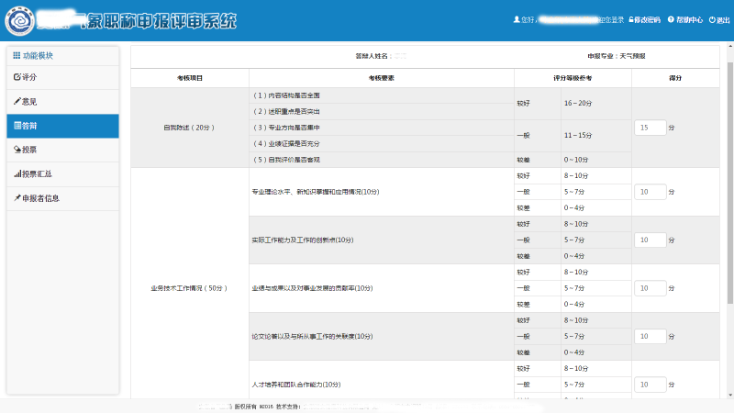Viewport: 734px width, 413px height.
Task: Focus score field for 人才培养和团队合作 row
Action: click(x=650, y=384)
